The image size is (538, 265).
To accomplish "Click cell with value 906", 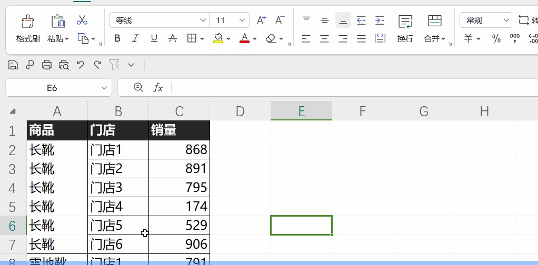I will coord(179,244).
